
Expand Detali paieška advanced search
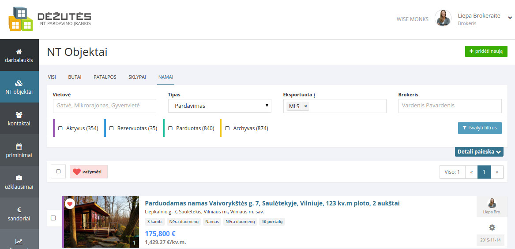click(x=479, y=152)
